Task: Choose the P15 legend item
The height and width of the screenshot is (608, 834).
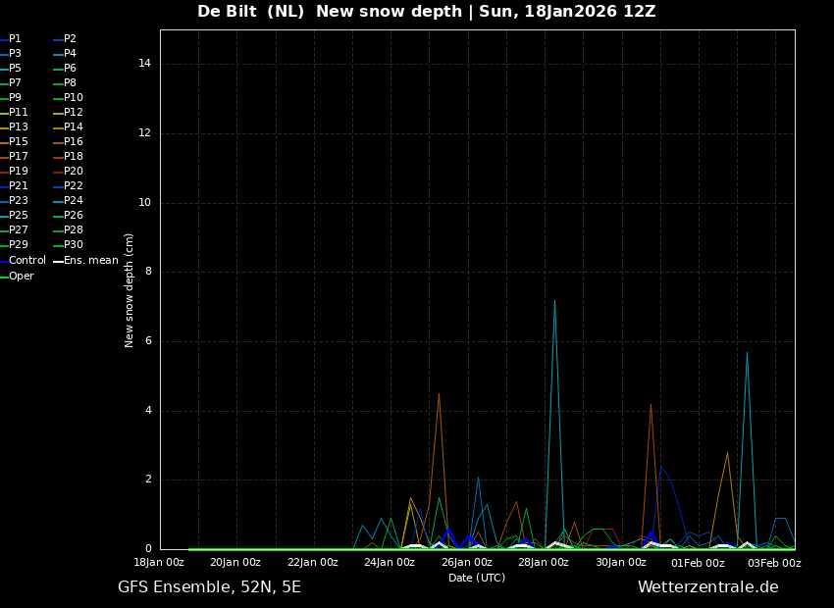Action: click(14, 142)
